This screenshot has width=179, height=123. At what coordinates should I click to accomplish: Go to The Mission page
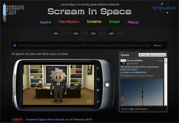coord(69,22)
